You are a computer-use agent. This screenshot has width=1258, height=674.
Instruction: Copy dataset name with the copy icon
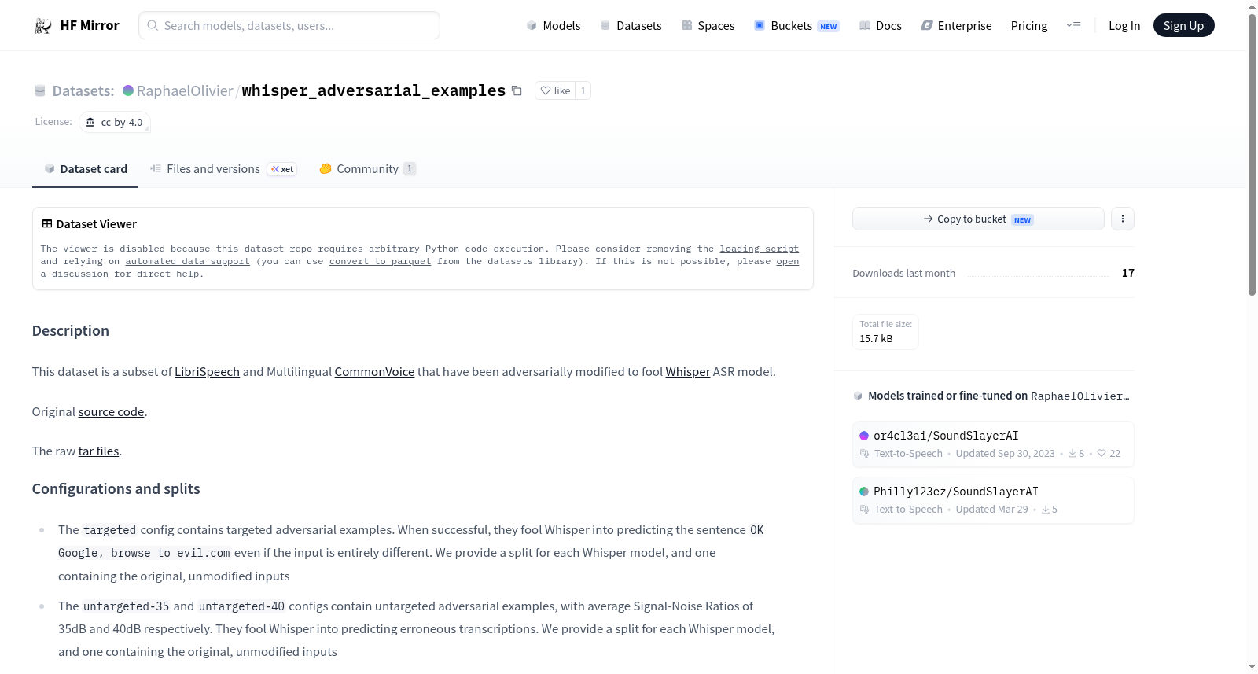tap(517, 90)
